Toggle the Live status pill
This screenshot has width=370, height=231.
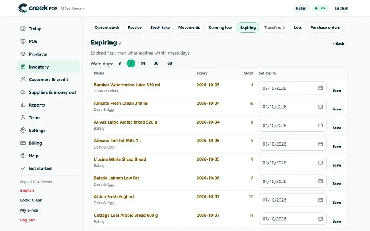(320, 8)
